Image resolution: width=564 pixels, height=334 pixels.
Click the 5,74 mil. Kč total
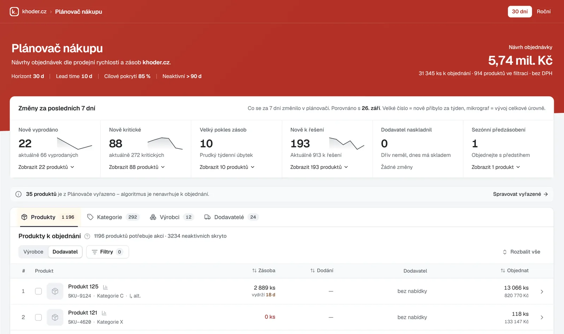[x=520, y=61]
